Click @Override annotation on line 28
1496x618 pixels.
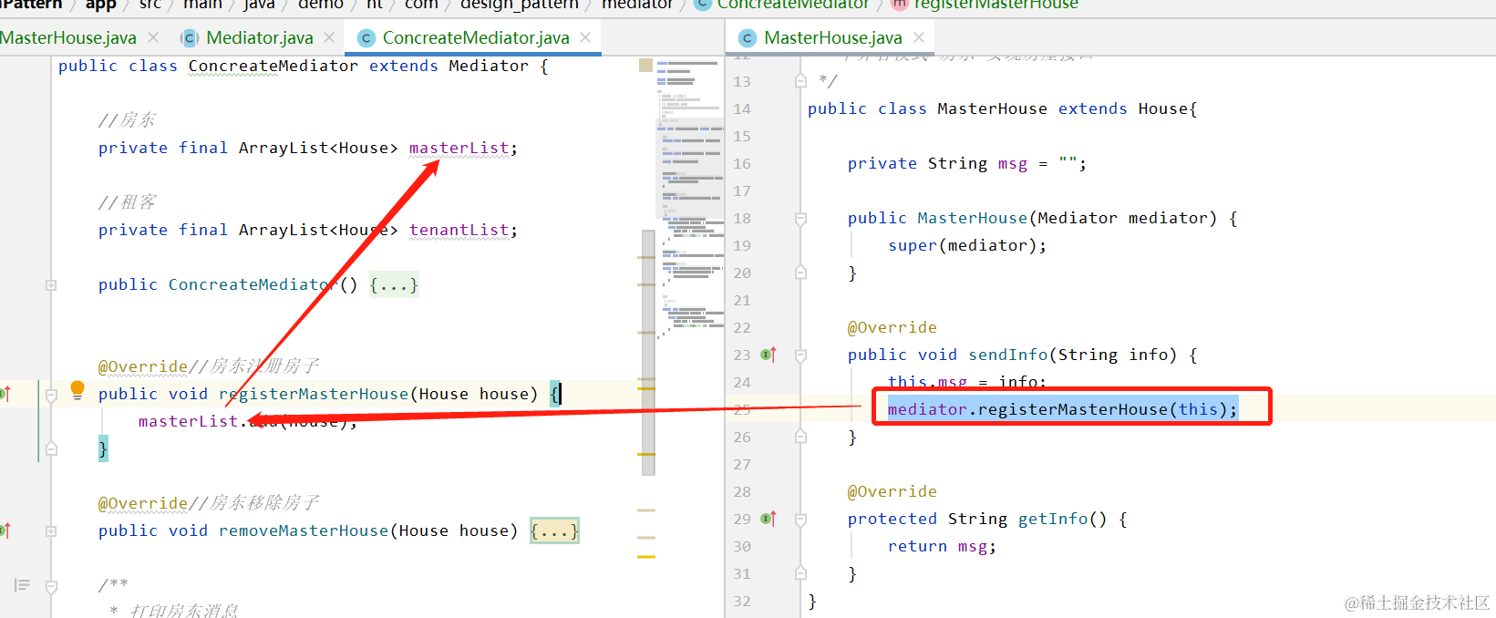tap(892, 491)
